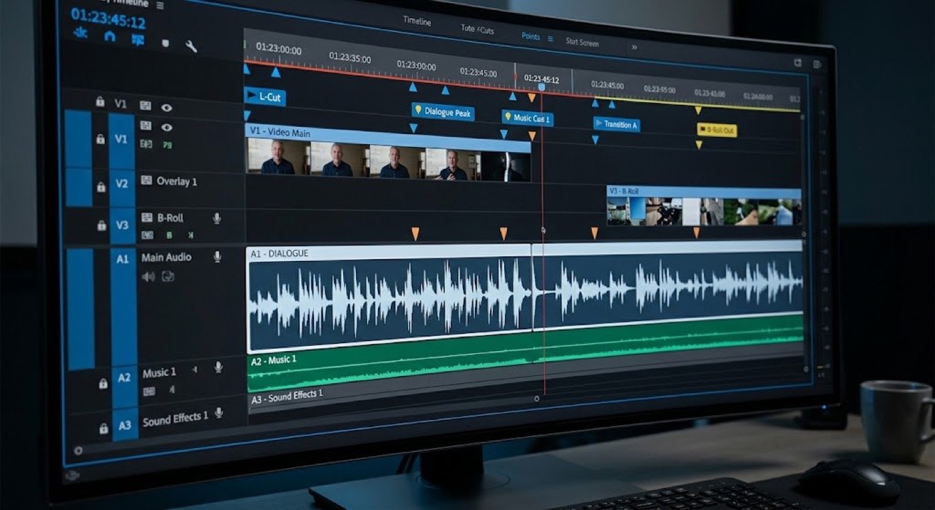Toggle the magnet snap icon
The image size is (935, 510).
click(110, 37)
